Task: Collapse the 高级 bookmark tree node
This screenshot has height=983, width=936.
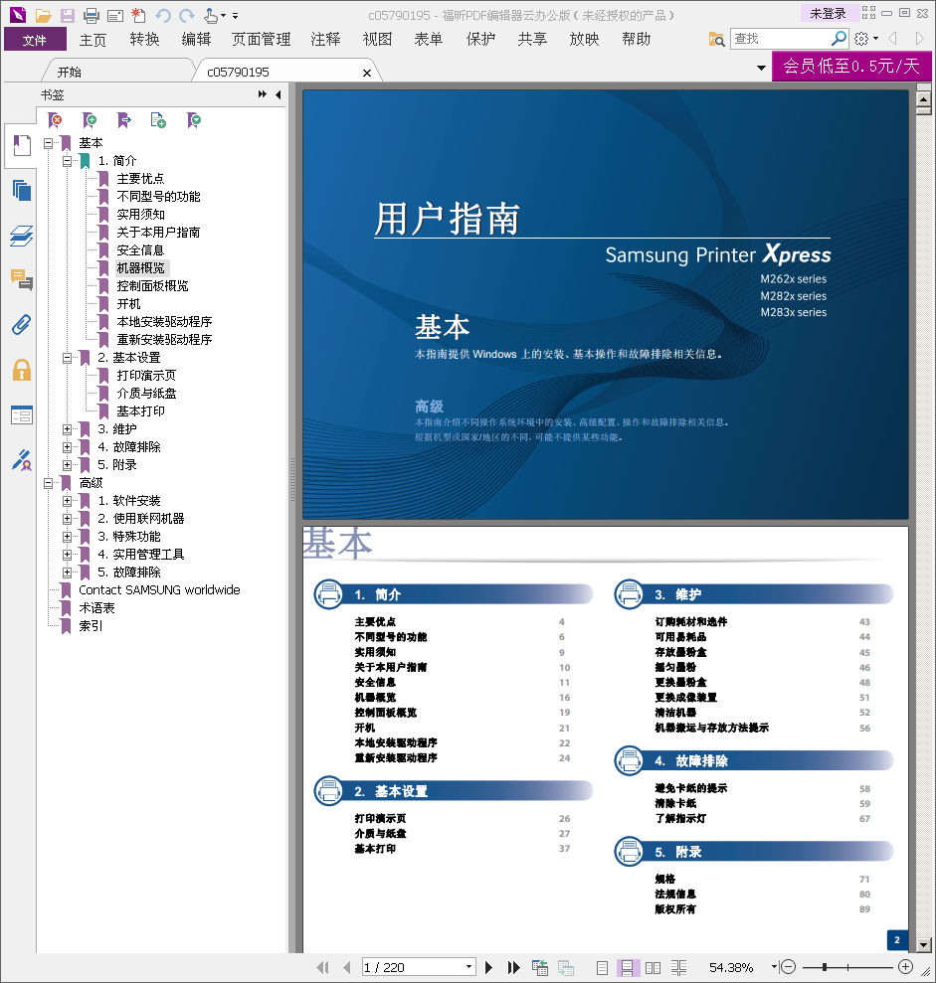Action: pyautogui.click(x=48, y=483)
